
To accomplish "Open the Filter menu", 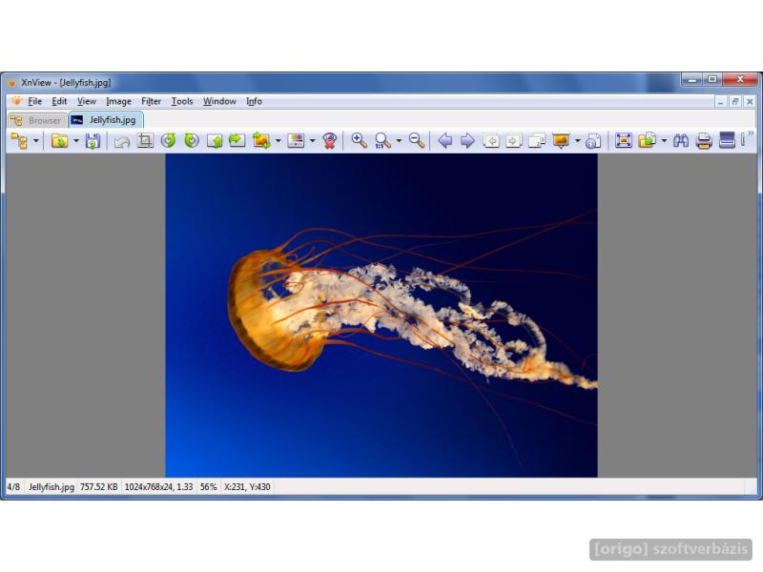I will point(151,102).
